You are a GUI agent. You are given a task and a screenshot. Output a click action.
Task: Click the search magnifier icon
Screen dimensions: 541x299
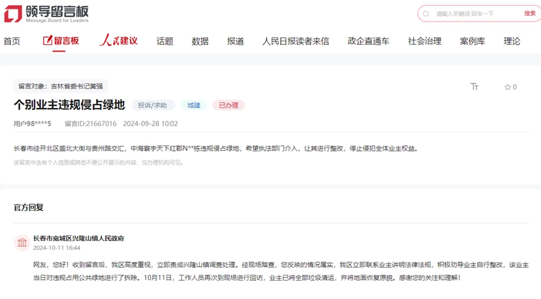tap(426, 14)
